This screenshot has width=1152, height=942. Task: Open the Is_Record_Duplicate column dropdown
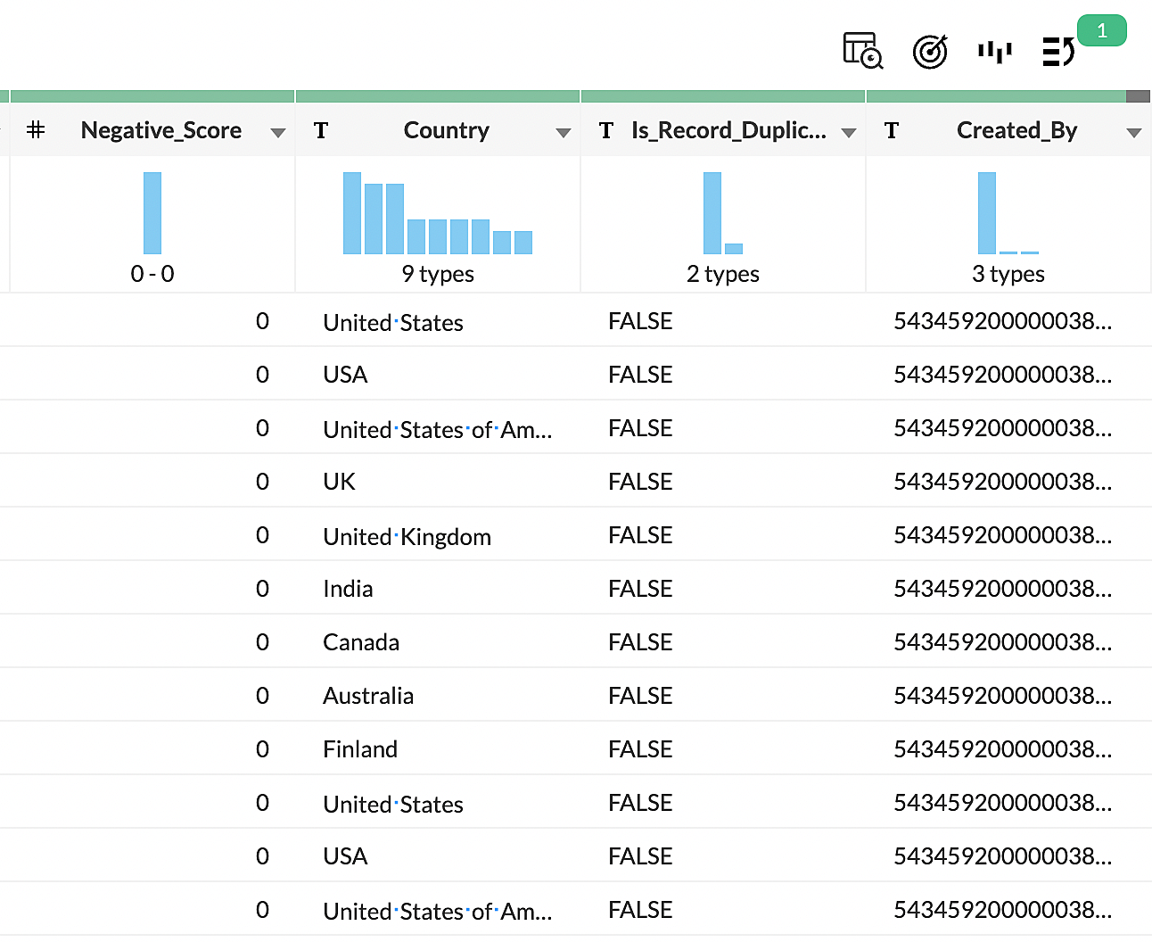[x=848, y=133]
